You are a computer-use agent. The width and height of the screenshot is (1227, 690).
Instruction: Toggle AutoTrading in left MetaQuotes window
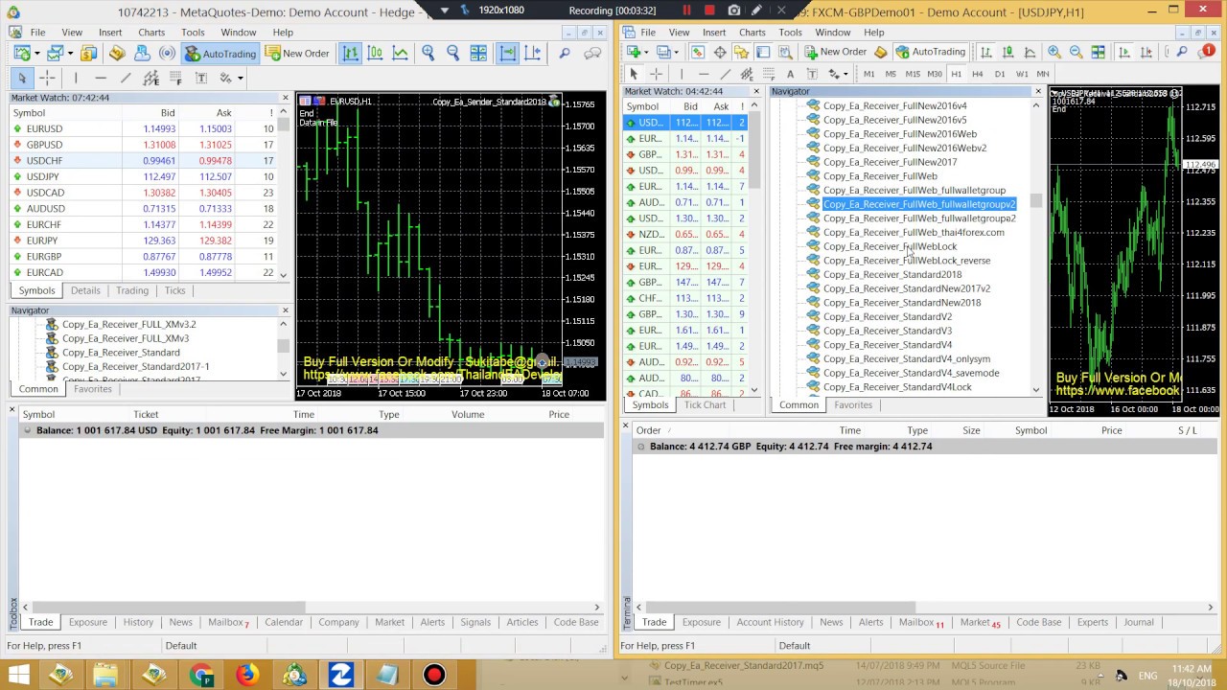(x=220, y=54)
